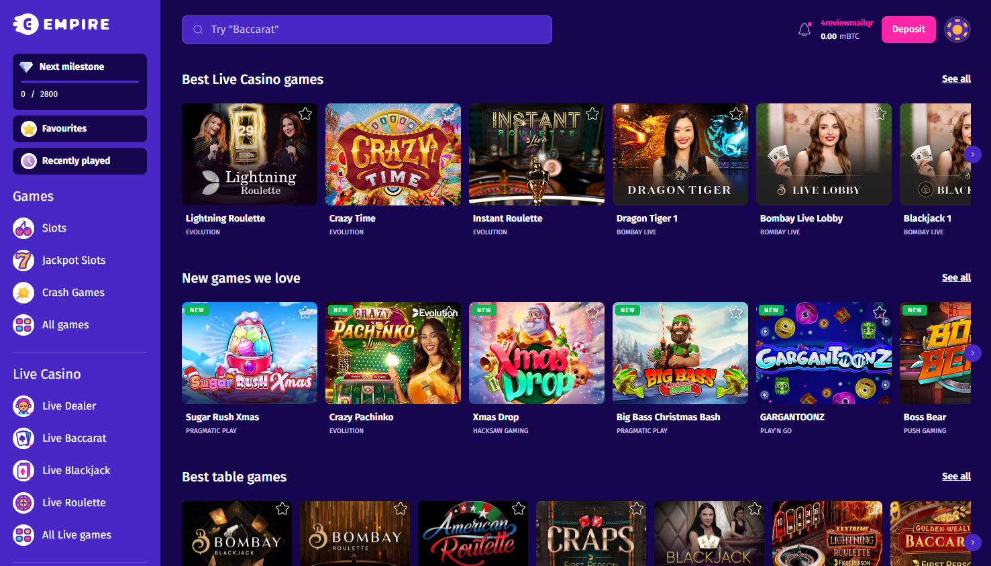991x566 pixels.
Task: Click the Next milestone progress bar
Action: [80, 82]
